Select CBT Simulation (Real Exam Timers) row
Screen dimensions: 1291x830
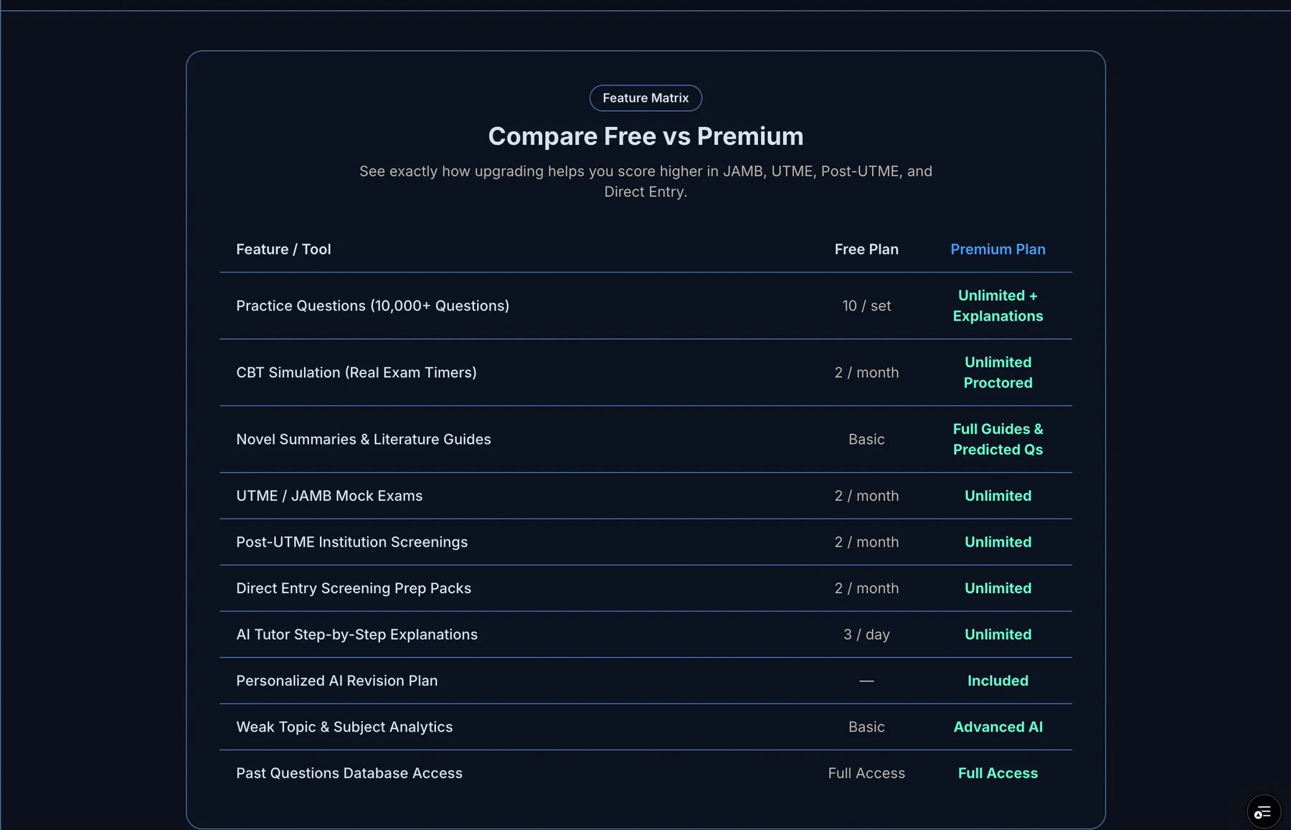[x=645, y=372]
